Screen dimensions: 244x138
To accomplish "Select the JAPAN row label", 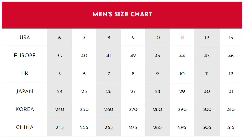I will [x=25, y=91].
